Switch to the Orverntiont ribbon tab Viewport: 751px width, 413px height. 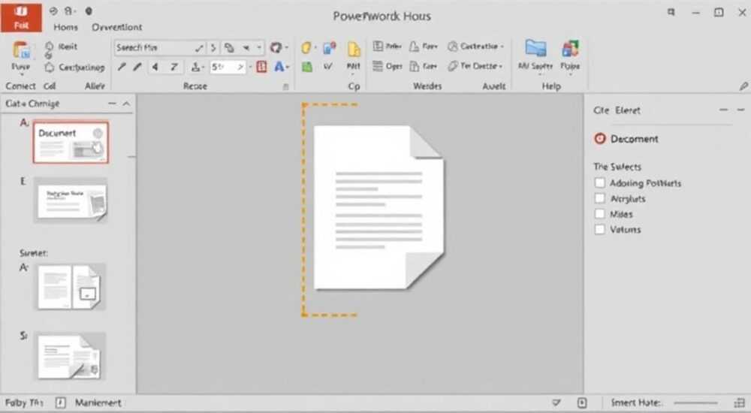[x=117, y=27]
